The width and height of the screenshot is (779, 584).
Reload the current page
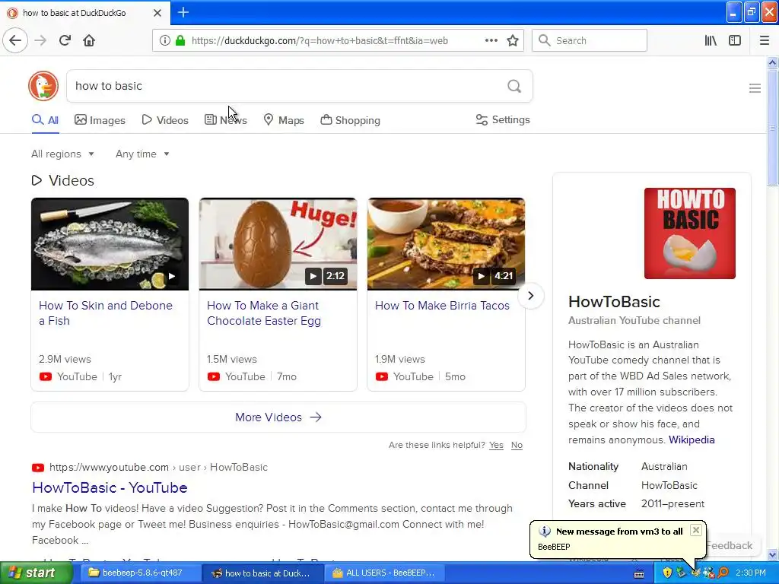(65, 40)
